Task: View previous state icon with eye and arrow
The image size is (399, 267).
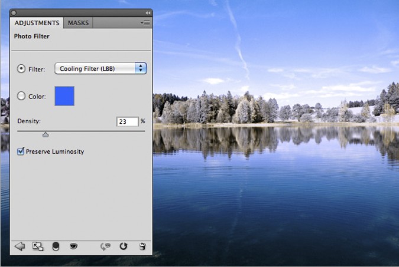Action: pos(105,246)
